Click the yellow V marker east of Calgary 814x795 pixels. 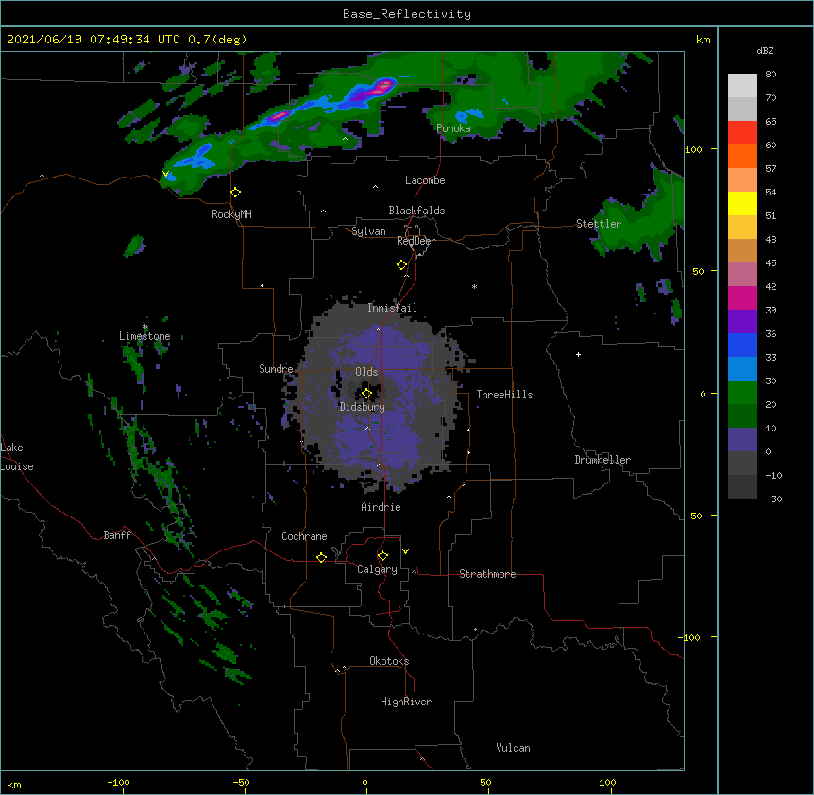[x=405, y=551]
